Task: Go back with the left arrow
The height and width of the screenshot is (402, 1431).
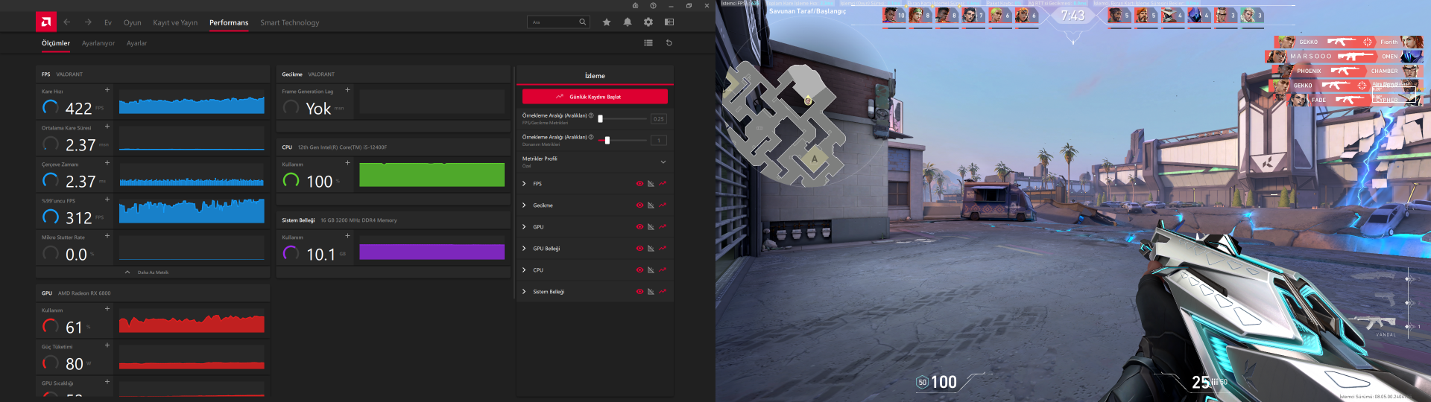Action: click(x=67, y=22)
